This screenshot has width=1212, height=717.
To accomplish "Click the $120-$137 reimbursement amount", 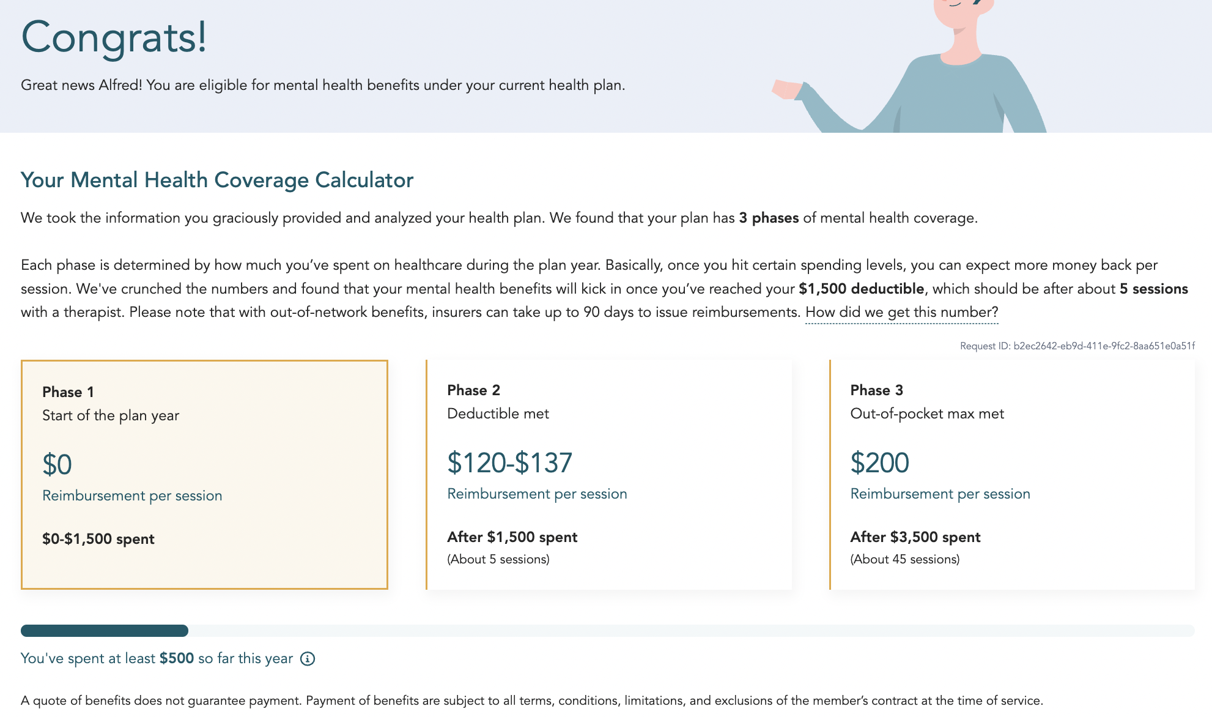I will (509, 463).
